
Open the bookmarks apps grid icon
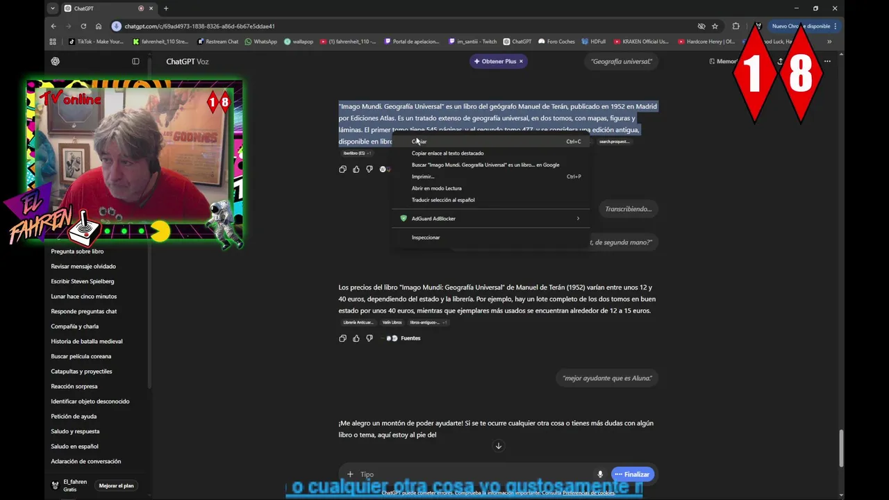(53, 42)
